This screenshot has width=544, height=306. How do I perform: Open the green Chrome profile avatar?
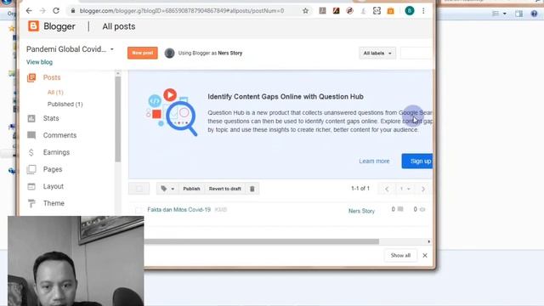click(410, 11)
